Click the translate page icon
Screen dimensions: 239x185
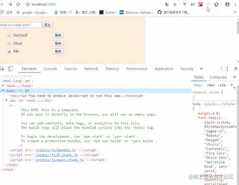tap(167, 4)
